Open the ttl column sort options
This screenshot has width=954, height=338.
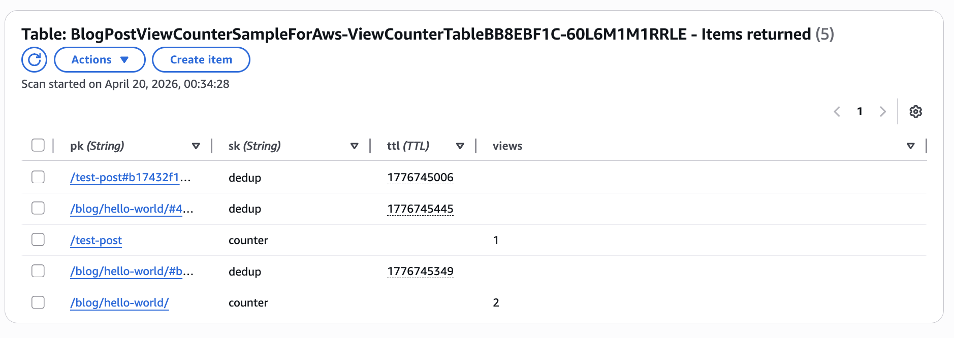pyautogui.click(x=459, y=146)
